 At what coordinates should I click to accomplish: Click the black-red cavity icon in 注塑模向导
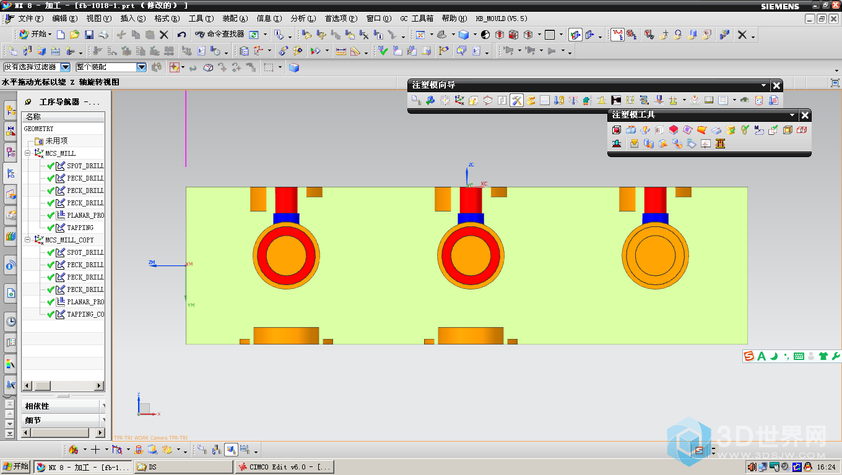coord(616,100)
